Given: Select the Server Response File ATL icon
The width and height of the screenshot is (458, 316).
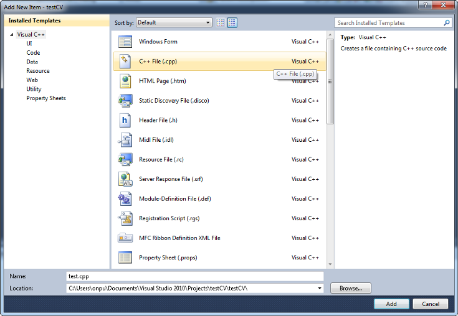Looking at the screenshot, I should pos(125,179).
